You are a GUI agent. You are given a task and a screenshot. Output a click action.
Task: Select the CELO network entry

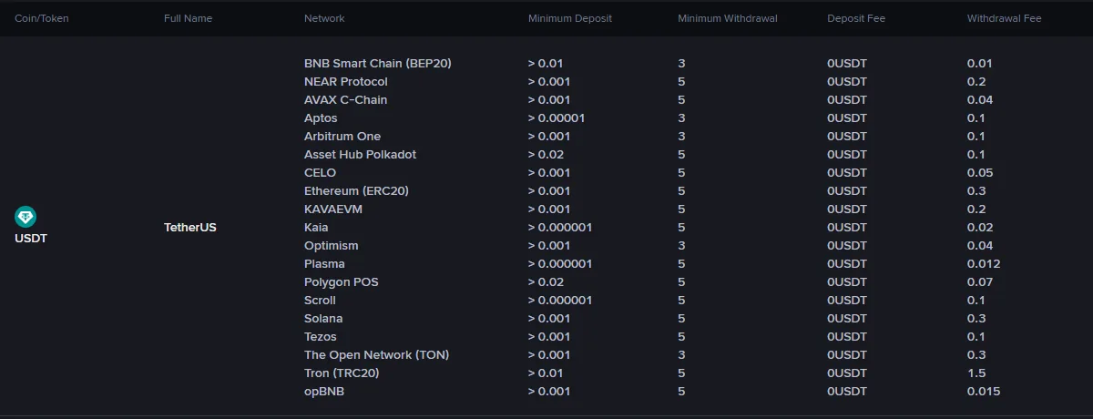(320, 173)
